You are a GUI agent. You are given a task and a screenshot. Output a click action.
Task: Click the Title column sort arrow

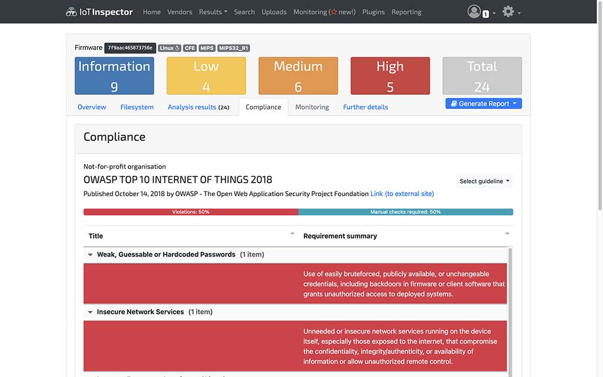click(x=292, y=234)
